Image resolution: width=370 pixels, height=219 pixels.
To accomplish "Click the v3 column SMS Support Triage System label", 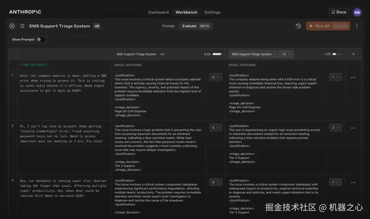I will (136, 54).
